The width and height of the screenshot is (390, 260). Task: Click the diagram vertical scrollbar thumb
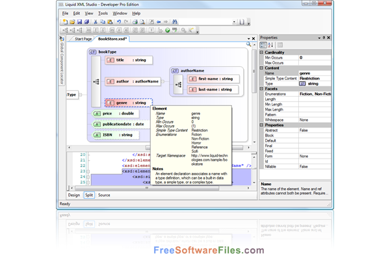click(x=254, y=71)
